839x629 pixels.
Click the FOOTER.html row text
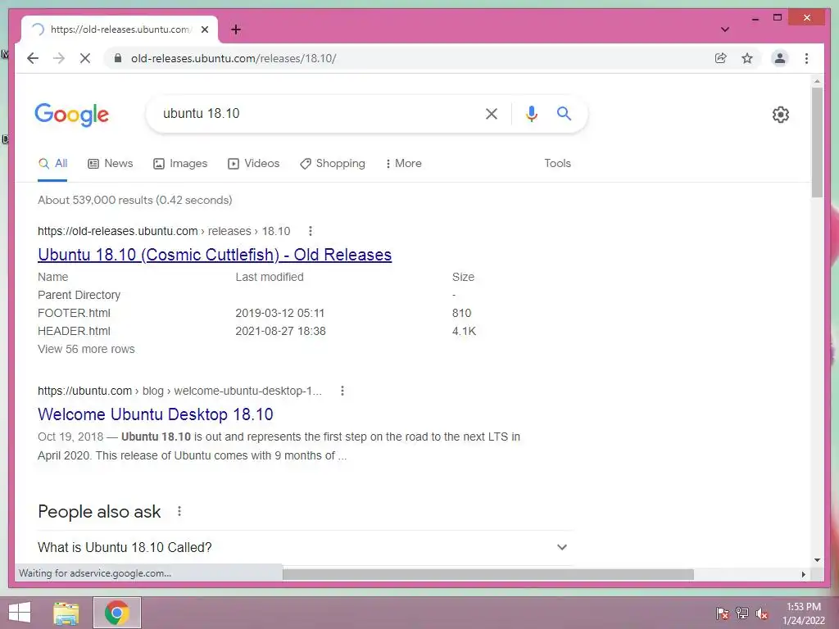pyautogui.click(x=74, y=313)
